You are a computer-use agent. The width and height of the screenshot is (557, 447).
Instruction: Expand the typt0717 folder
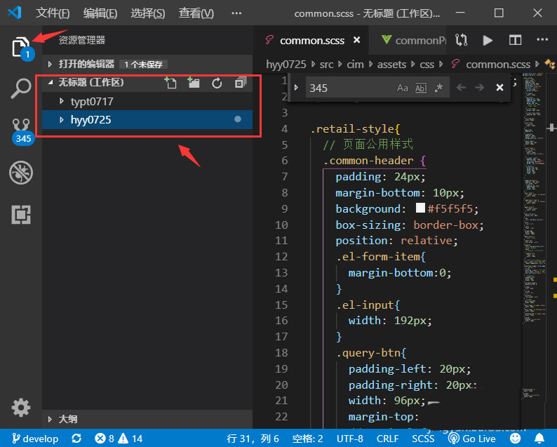(91, 101)
